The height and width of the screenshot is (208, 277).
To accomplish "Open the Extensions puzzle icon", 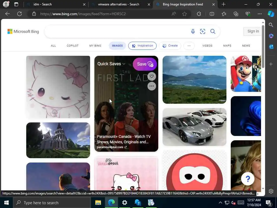I will [199, 14].
